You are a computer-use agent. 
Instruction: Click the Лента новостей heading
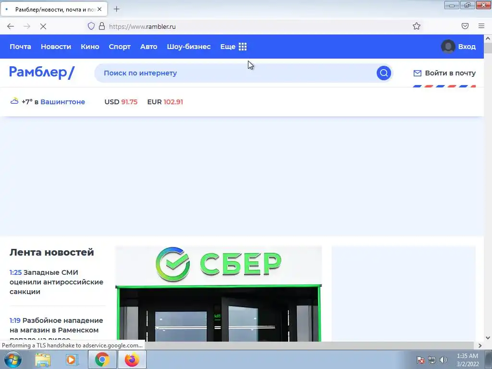pyautogui.click(x=52, y=252)
